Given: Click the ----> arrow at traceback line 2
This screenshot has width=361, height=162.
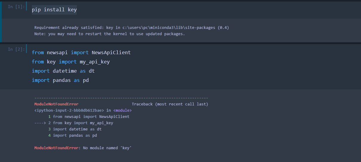Looking at the screenshot, I should (40, 123).
